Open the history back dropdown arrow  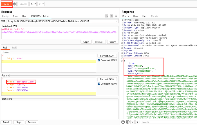coord(35,4)
